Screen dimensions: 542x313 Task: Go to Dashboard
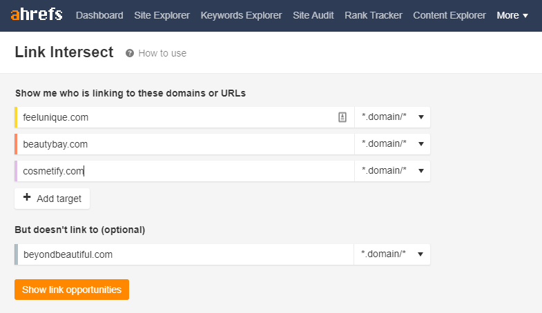[x=99, y=15]
